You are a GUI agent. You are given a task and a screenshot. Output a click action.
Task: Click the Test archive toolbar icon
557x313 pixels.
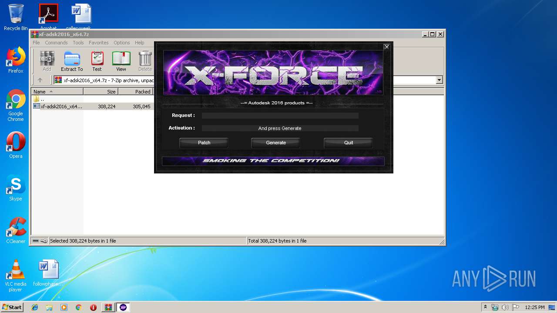[x=97, y=61]
